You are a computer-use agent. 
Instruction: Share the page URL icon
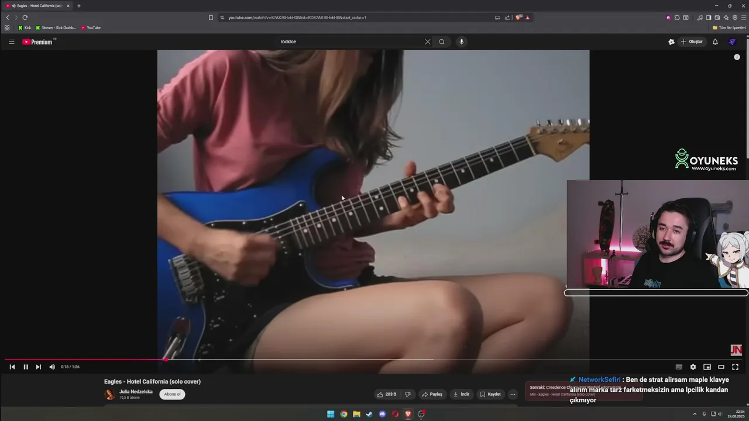coord(507,18)
